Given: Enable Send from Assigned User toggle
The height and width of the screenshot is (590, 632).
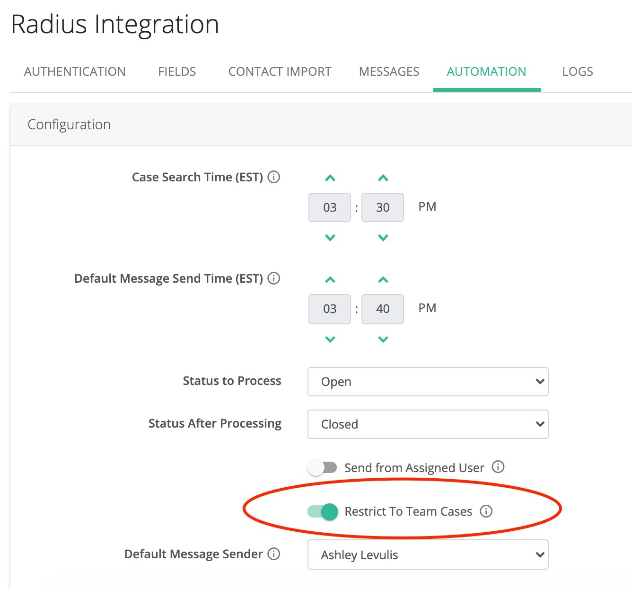Looking at the screenshot, I should click(322, 468).
